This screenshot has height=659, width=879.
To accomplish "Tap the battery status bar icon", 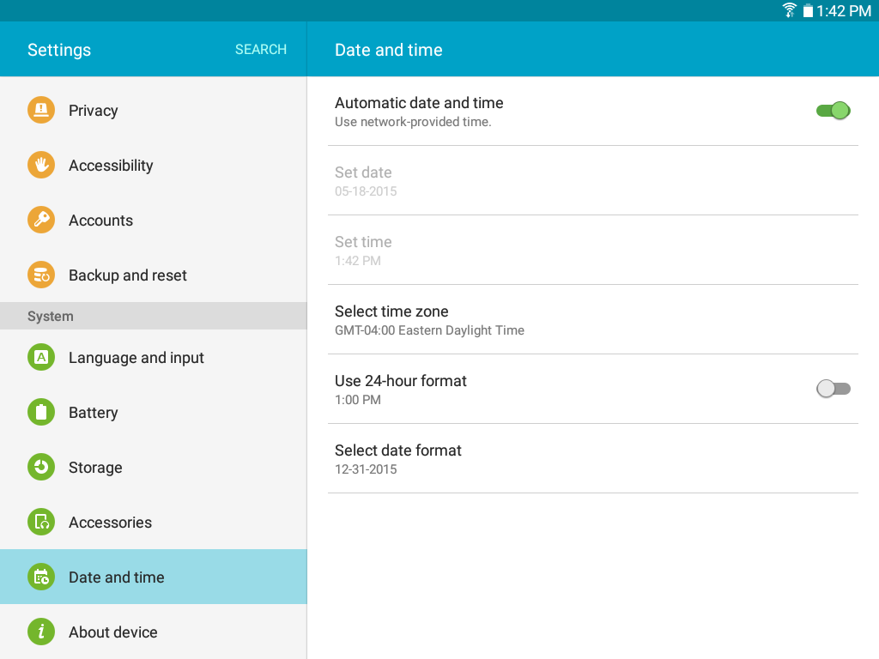I will click(808, 10).
